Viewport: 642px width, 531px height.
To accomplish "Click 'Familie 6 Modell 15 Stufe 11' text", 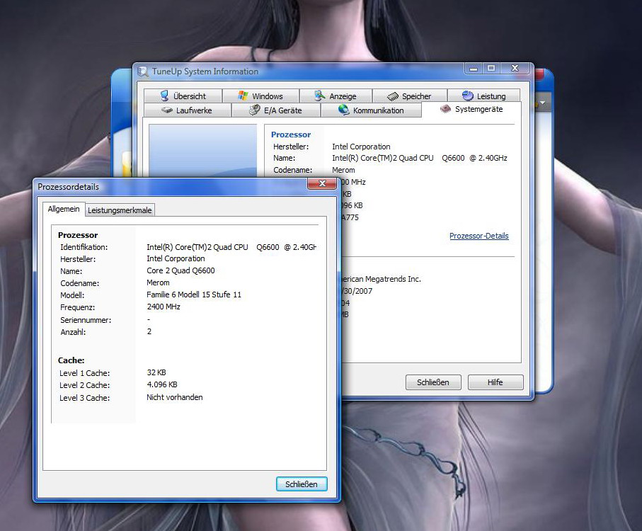I will click(194, 295).
